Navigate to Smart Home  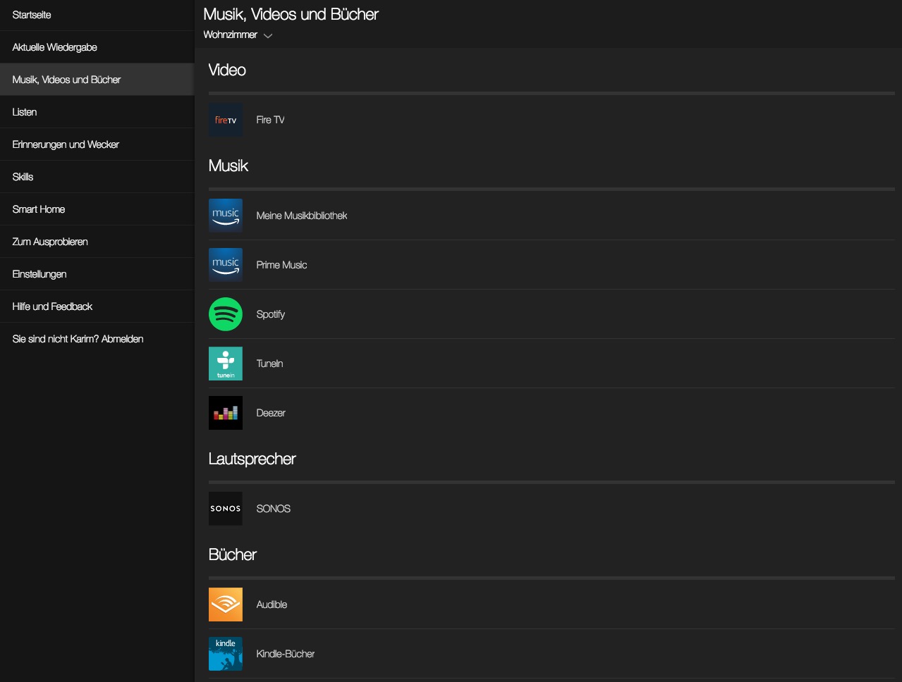click(39, 209)
